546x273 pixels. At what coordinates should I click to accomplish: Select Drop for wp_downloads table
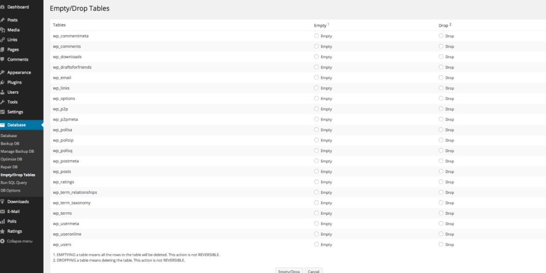(441, 57)
